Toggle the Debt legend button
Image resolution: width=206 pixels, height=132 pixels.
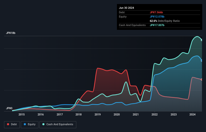pyautogui.click(x=12, y=125)
